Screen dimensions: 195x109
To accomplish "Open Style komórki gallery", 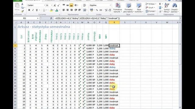I will click(x=139, y=8).
